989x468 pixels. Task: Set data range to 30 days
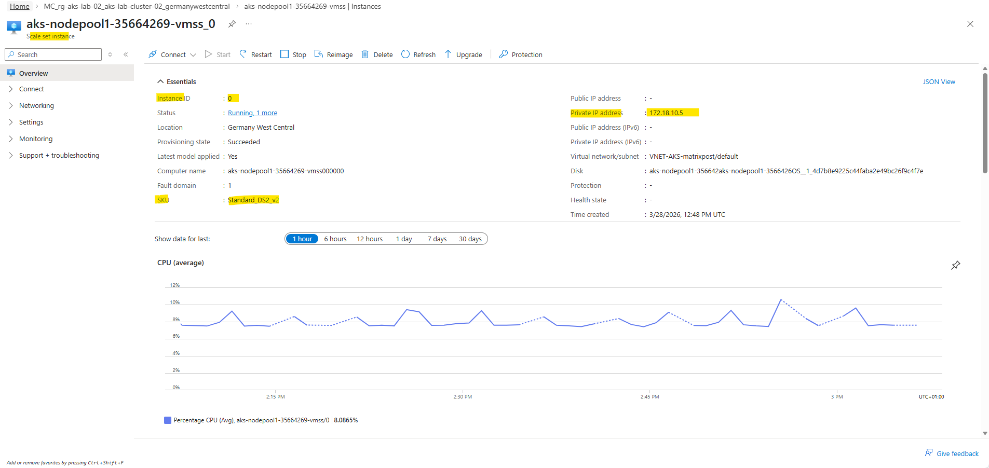coord(470,239)
